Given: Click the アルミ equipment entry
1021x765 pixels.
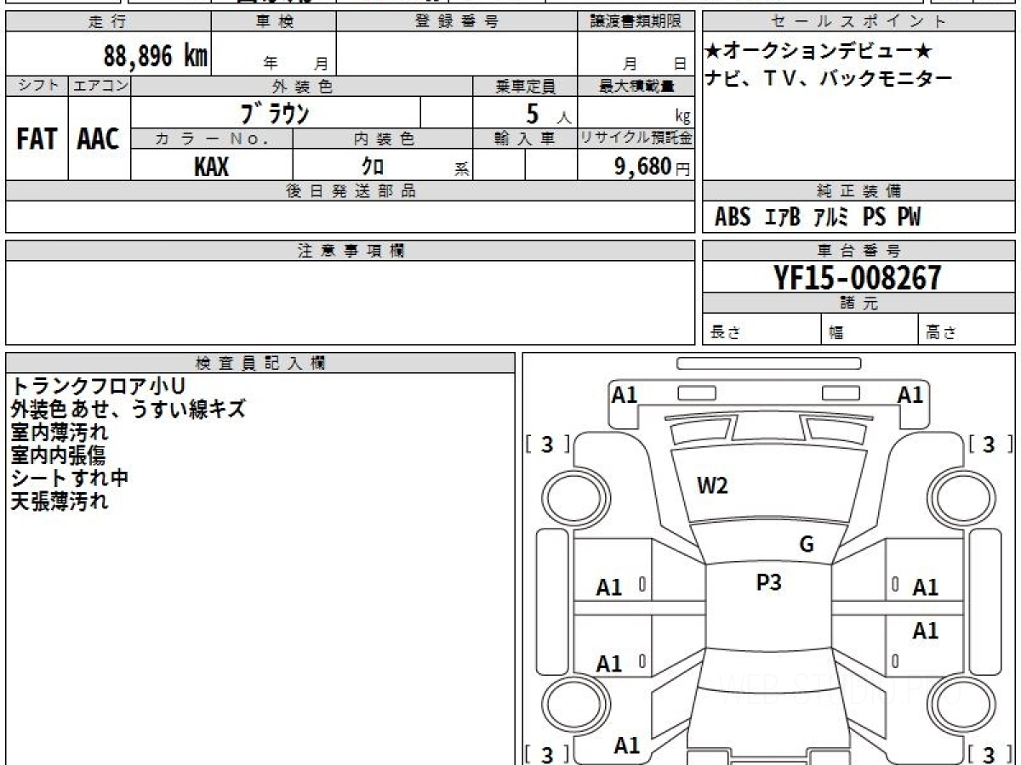Looking at the screenshot, I should (x=831, y=218).
